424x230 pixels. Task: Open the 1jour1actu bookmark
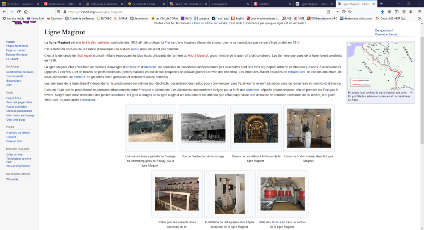pyautogui.click(x=221, y=18)
